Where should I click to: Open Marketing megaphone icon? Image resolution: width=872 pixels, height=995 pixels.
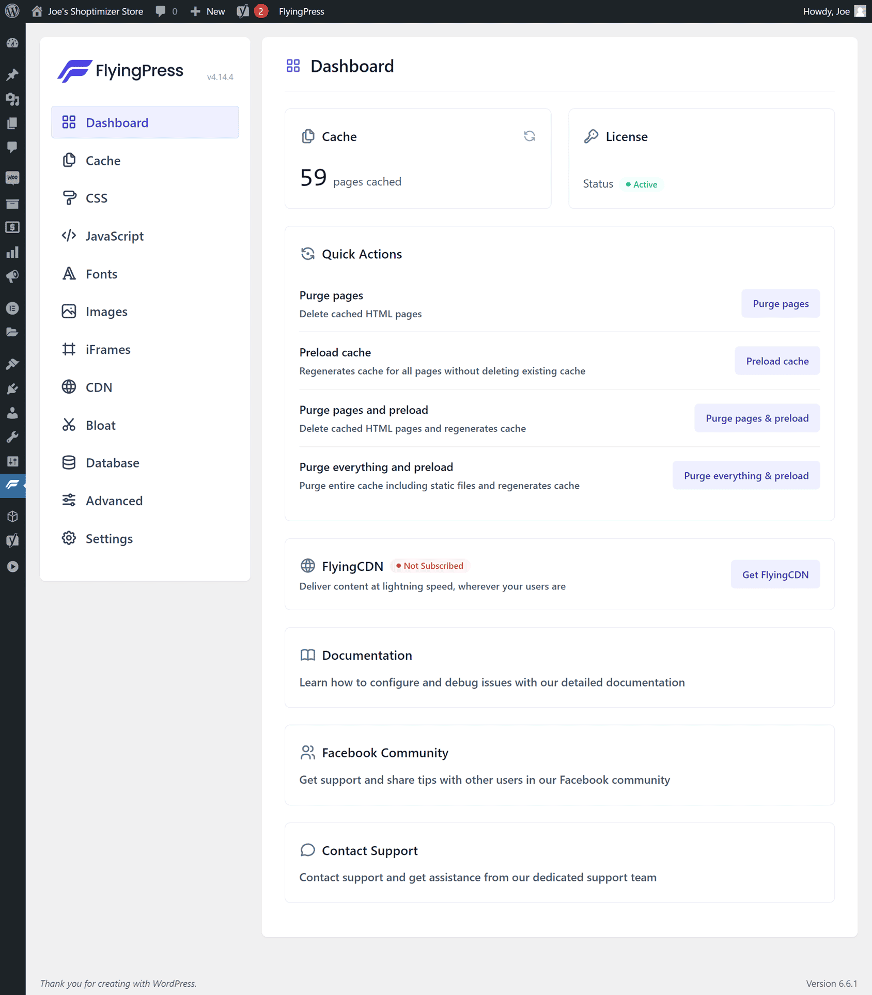(12, 276)
